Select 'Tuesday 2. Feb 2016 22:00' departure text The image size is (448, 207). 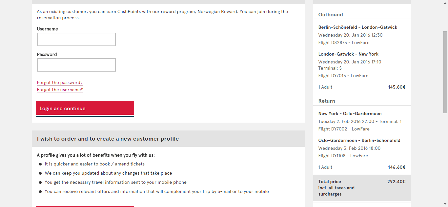346,121
